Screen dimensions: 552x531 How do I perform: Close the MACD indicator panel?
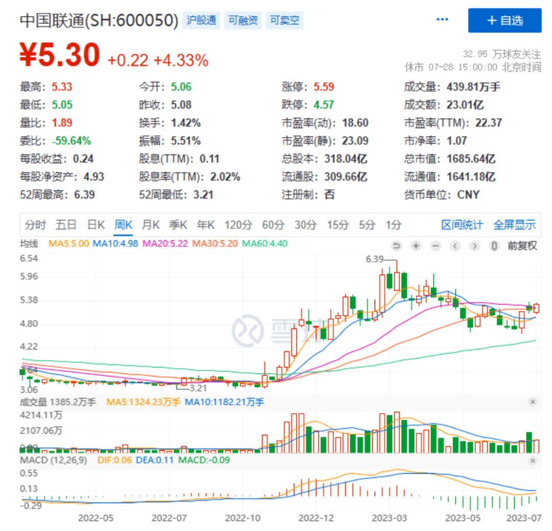tap(533, 460)
